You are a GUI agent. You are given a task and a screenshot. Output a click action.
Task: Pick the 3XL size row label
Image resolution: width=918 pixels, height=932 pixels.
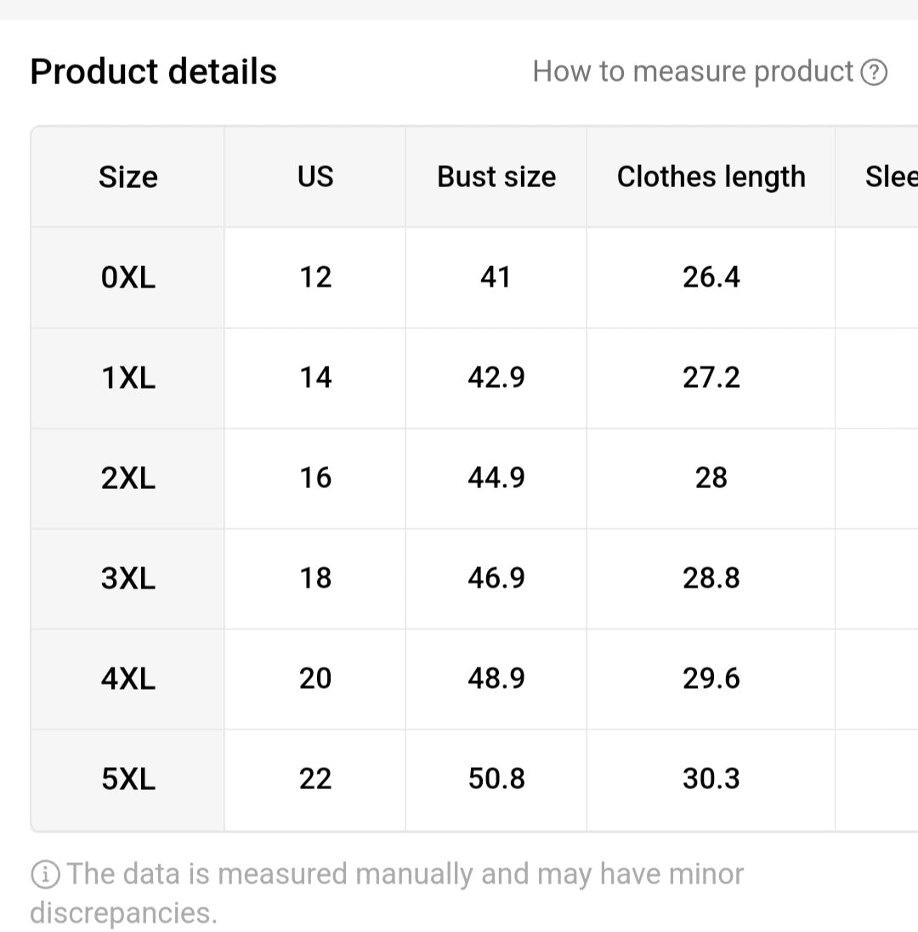(x=128, y=578)
